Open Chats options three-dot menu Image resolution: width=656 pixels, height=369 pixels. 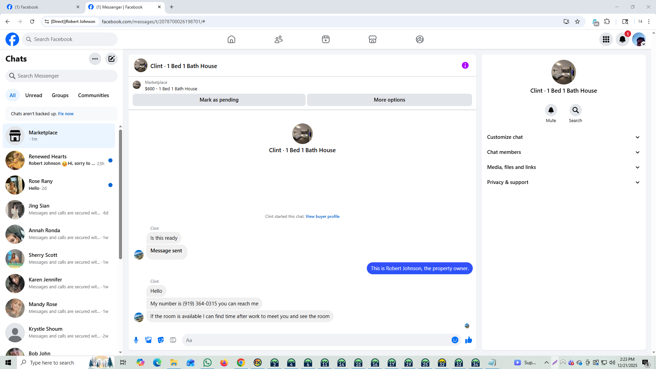tap(95, 59)
